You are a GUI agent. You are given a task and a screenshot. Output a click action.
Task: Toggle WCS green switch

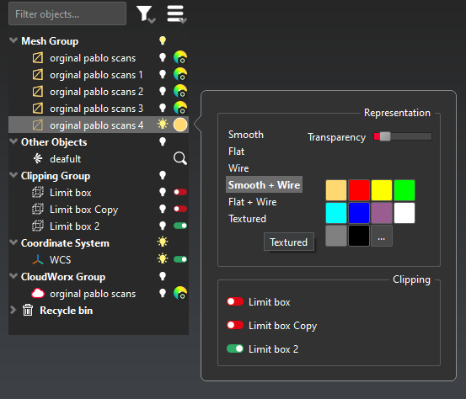180,259
